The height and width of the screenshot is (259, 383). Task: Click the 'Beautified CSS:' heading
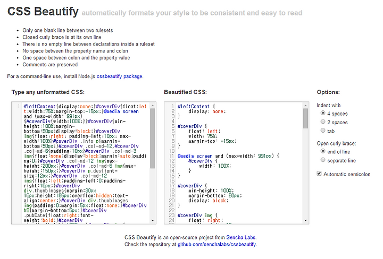click(186, 92)
